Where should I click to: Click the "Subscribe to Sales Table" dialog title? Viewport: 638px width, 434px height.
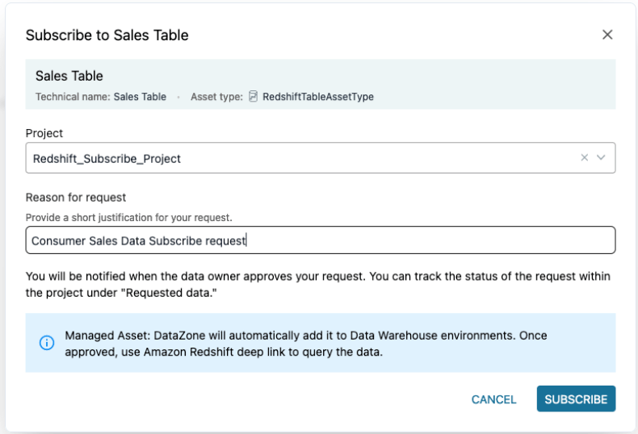coord(107,35)
